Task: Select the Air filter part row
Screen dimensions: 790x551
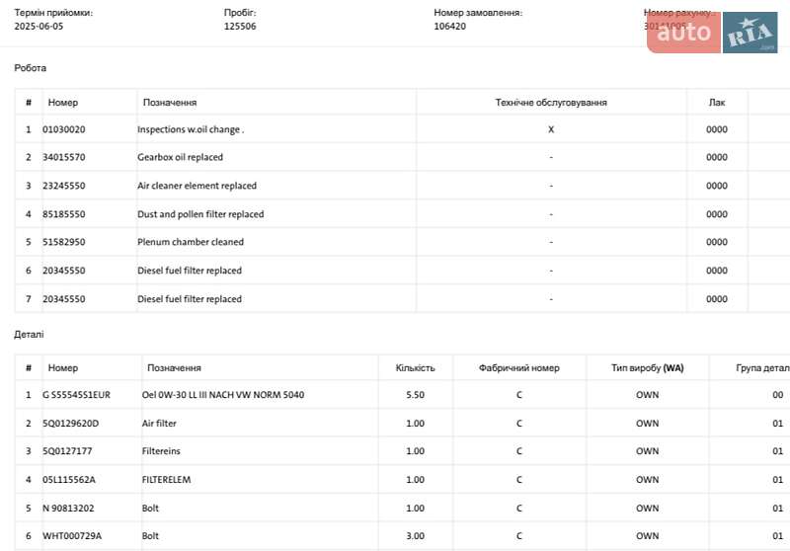Action: (x=159, y=424)
